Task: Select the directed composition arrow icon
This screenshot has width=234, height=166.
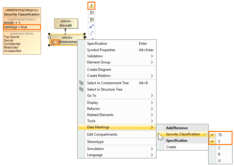Action: point(92,26)
